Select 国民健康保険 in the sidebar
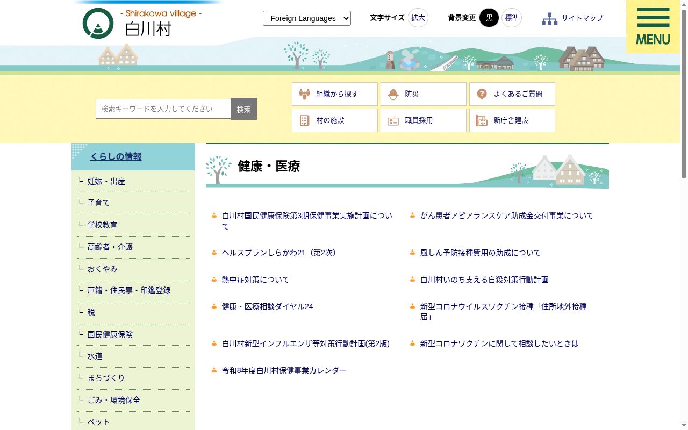688x430 pixels. [110, 334]
